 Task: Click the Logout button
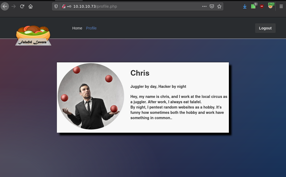click(x=265, y=28)
